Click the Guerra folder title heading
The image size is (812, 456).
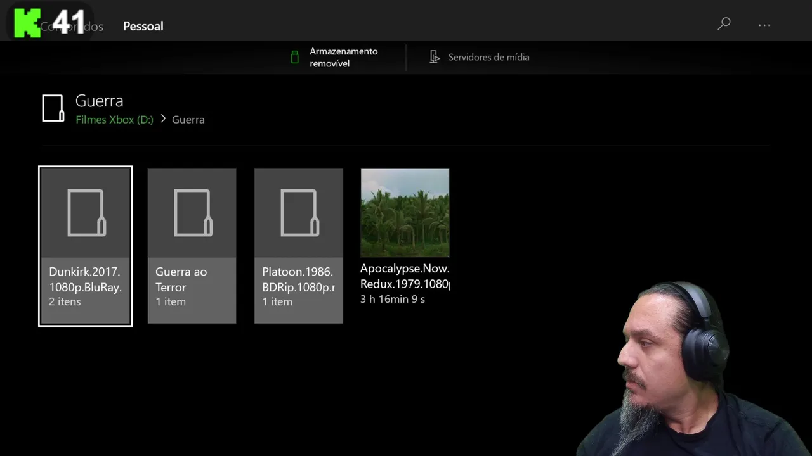(99, 101)
